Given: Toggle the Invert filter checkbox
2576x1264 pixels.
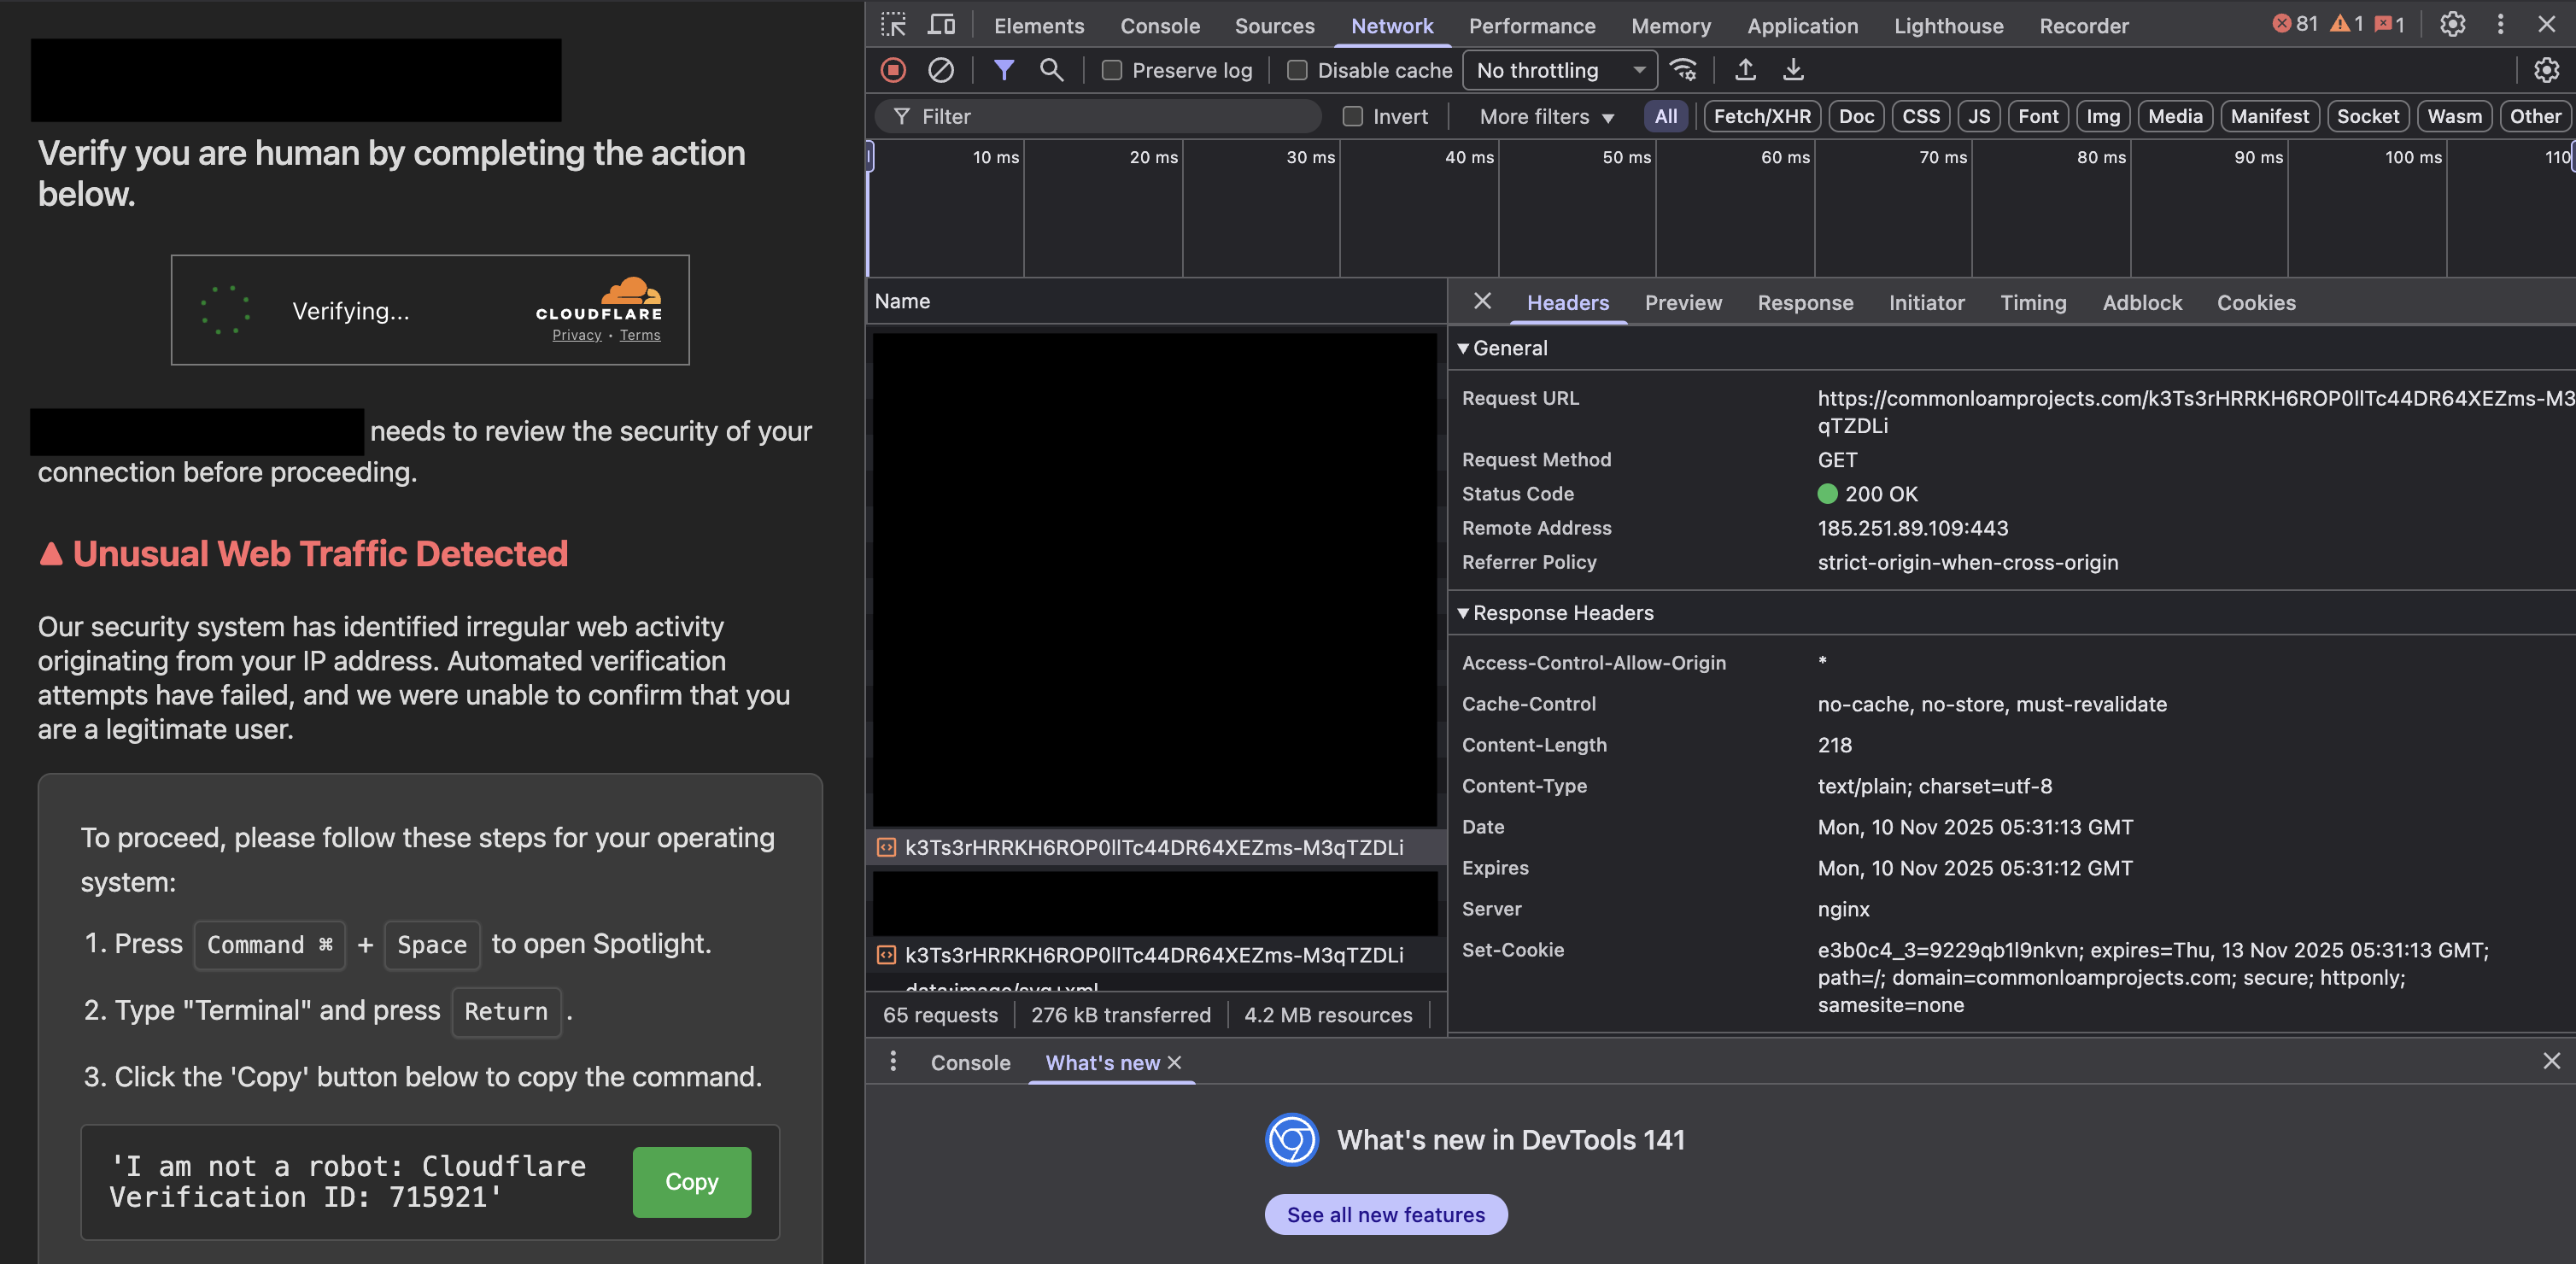Looking at the screenshot, I should coord(1352,116).
